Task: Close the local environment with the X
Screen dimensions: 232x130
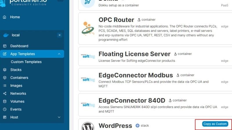Action: click(59, 35)
